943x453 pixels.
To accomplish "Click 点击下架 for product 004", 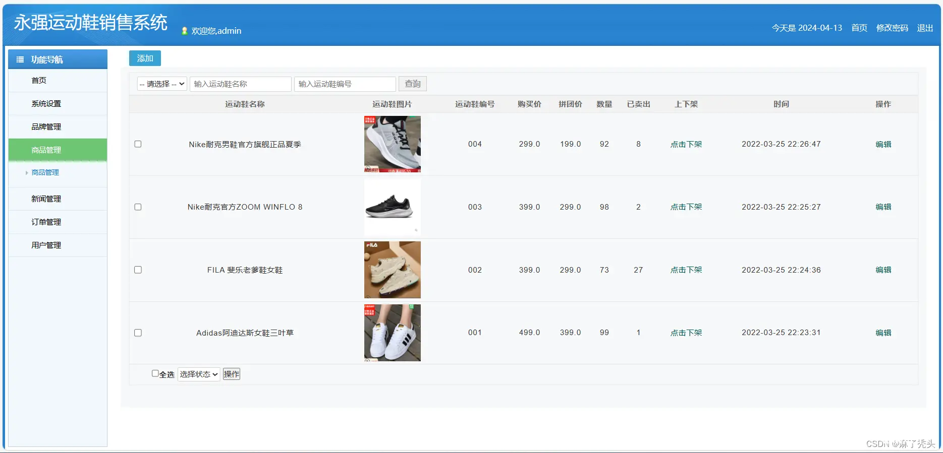I will click(686, 144).
